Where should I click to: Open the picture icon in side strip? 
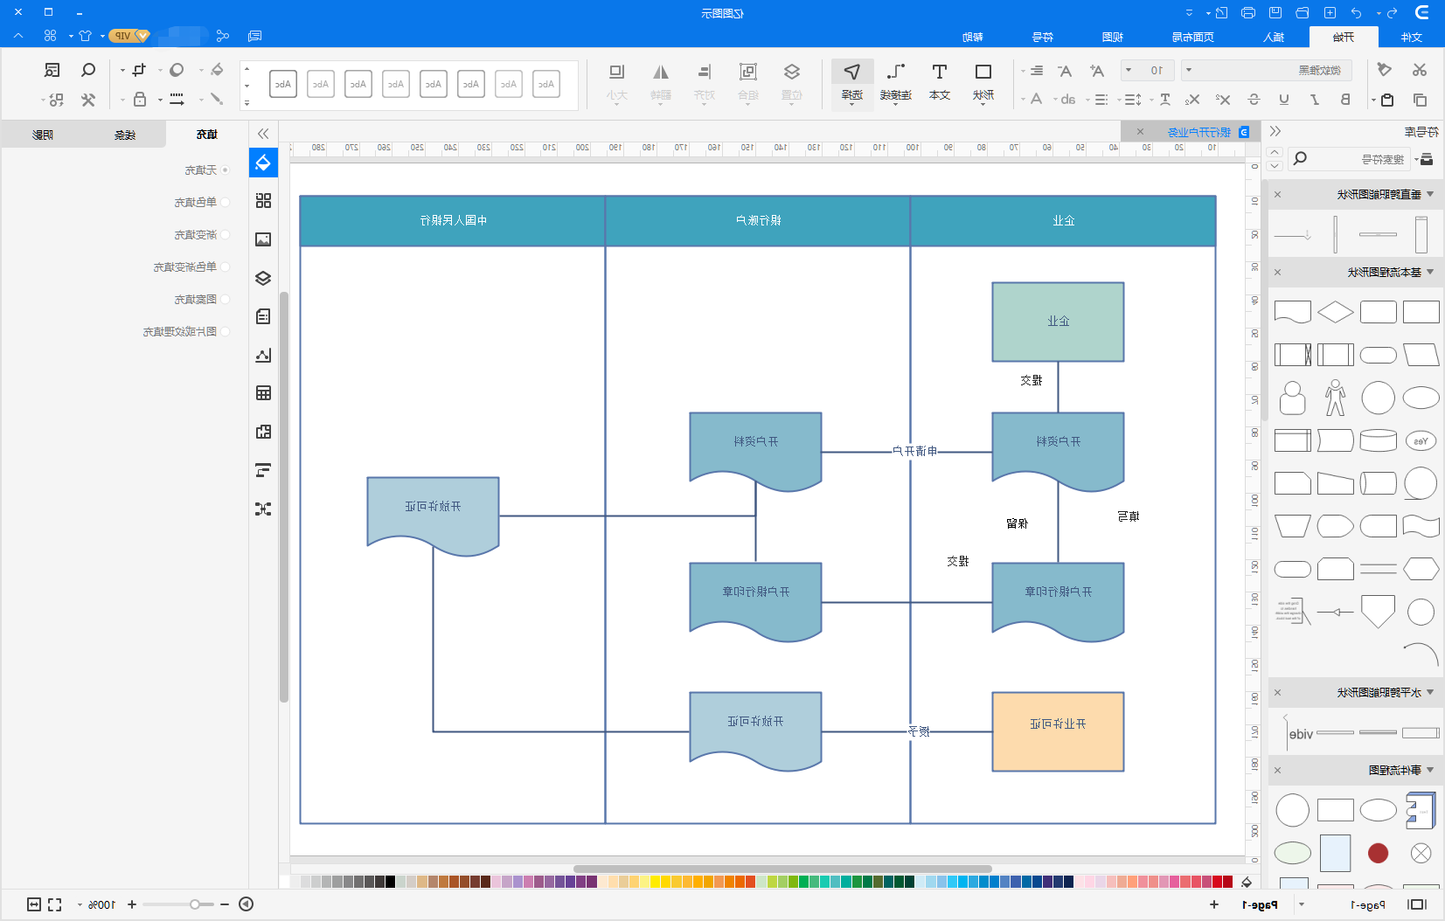263,239
